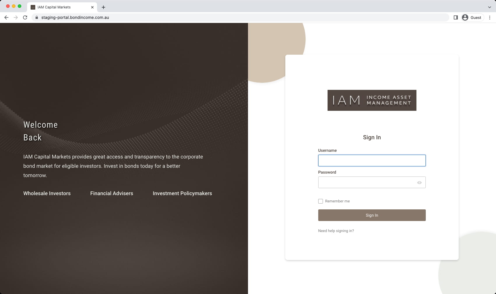
Task: Switch to the IAM Capital Markets tab
Action: click(x=58, y=7)
